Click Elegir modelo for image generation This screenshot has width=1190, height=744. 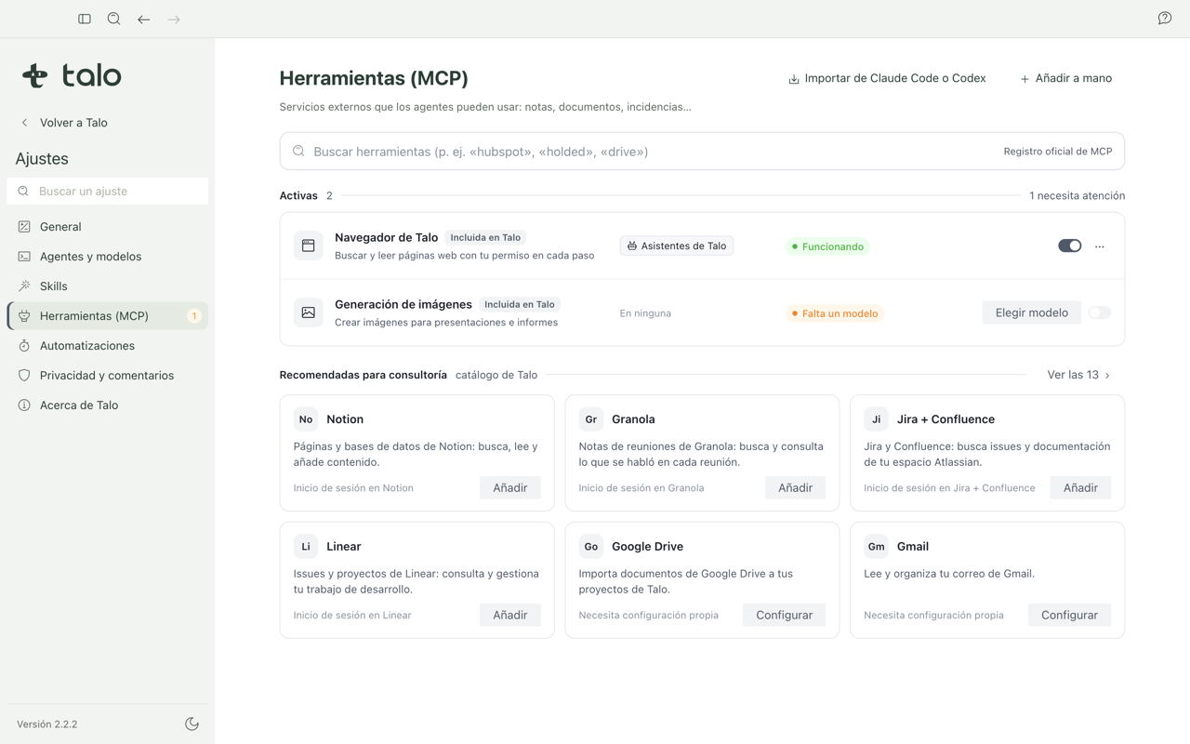coord(1032,312)
